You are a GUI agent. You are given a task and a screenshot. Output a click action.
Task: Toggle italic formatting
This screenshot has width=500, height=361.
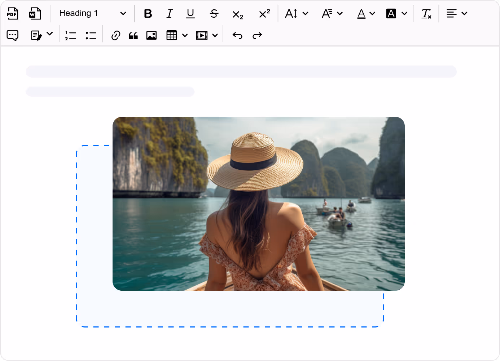[169, 14]
